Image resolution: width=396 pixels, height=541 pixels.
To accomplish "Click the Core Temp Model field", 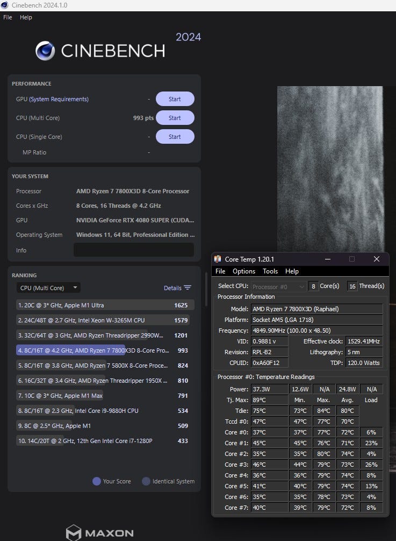I will tap(317, 309).
